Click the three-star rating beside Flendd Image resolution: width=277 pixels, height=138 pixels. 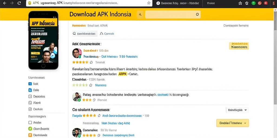coord(87,100)
